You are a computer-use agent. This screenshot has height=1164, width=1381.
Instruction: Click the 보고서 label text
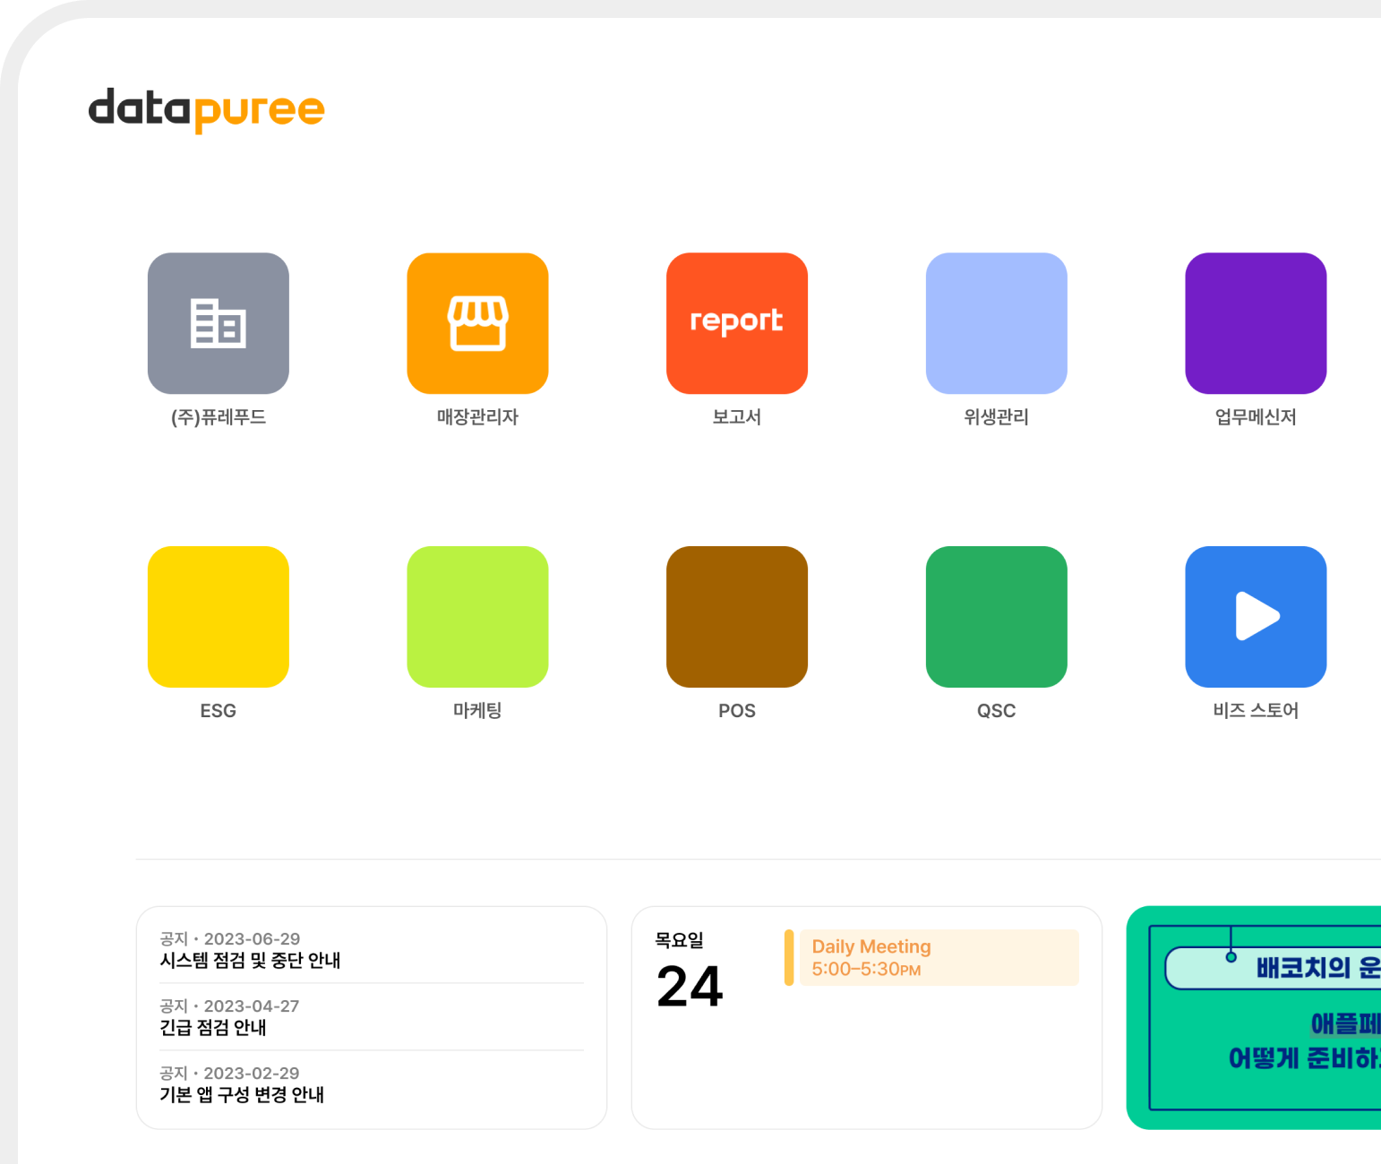[737, 417]
